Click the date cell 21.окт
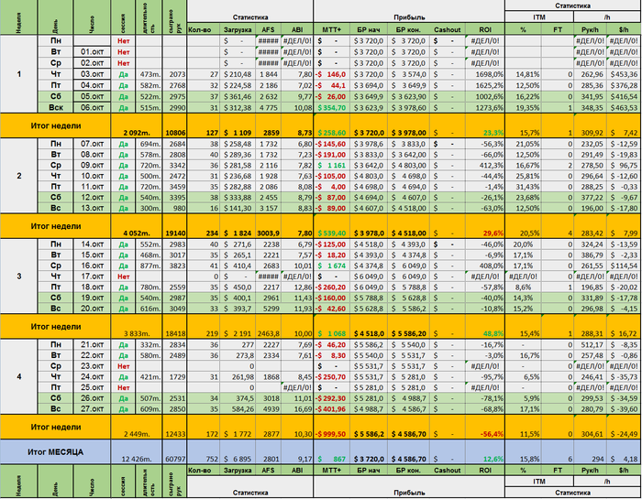642x499 pixels. point(92,345)
